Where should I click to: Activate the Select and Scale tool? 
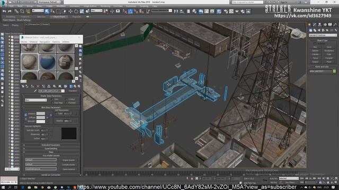pos(82,11)
